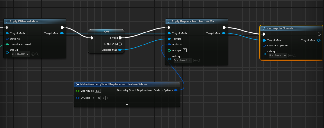Browse asset magnifier in Recompute Normals node
This screenshot has width=324, height=128.
click(x=294, y=55)
